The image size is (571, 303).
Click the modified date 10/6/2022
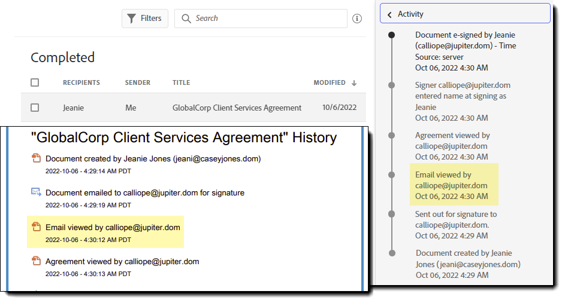pyautogui.click(x=339, y=108)
